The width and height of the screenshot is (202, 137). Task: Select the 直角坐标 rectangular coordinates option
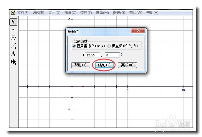click(x=89, y=46)
